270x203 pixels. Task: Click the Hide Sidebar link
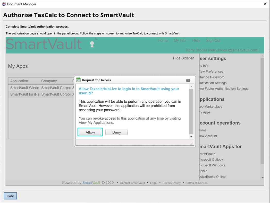(x=183, y=58)
